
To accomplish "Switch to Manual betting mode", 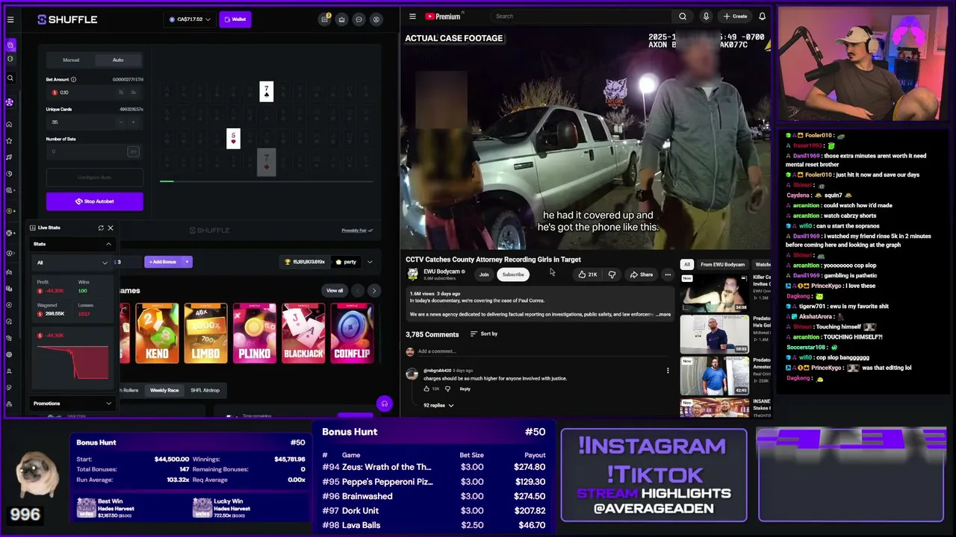I will pos(71,60).
